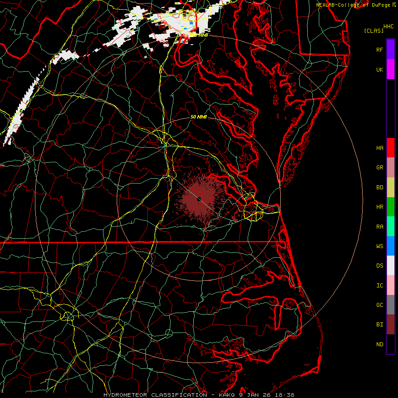Click the RF legend label
This screenshot has width=398, height=398.
[379, 50]
